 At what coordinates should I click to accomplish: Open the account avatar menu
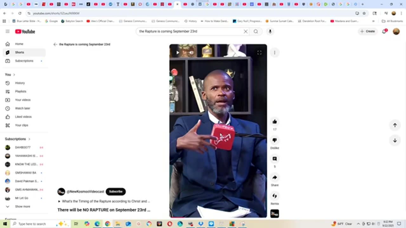396,31
